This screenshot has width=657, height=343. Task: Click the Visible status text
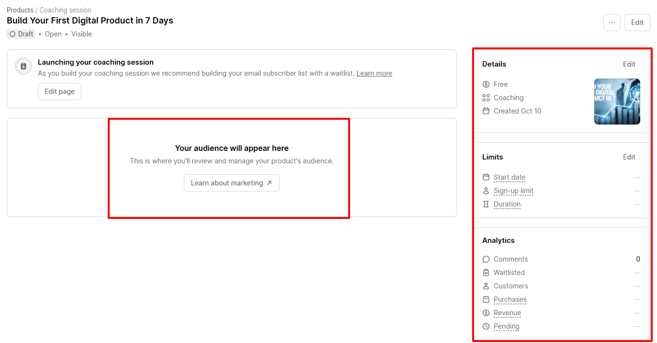81,34
